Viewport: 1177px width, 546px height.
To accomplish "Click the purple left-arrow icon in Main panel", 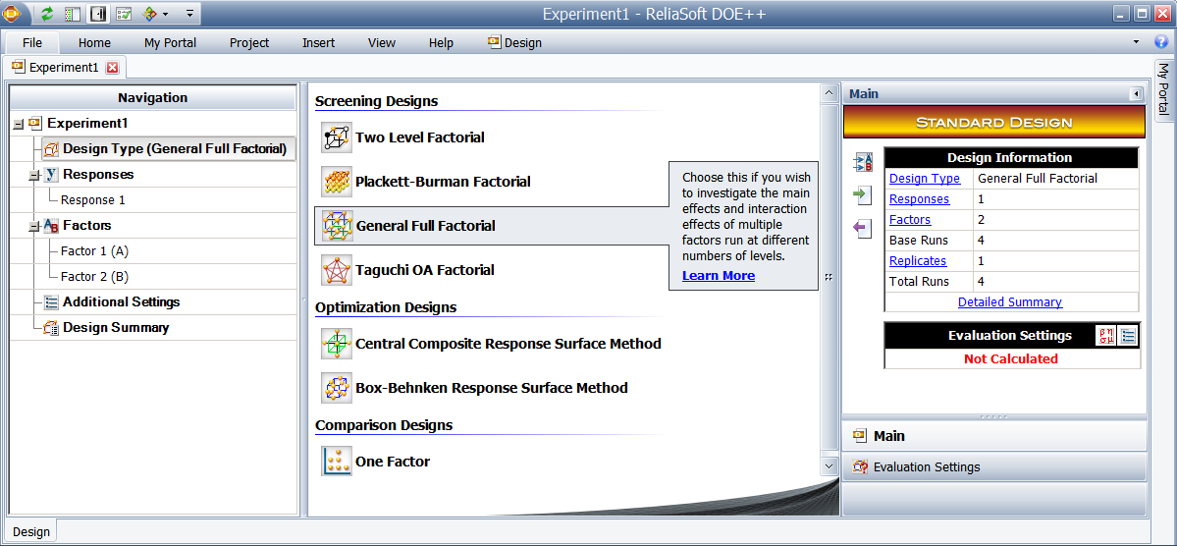I will coord(862,229).
